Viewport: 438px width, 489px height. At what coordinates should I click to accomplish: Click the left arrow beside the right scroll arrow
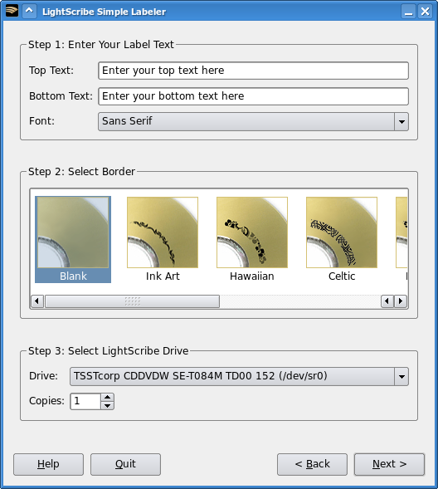387,301
